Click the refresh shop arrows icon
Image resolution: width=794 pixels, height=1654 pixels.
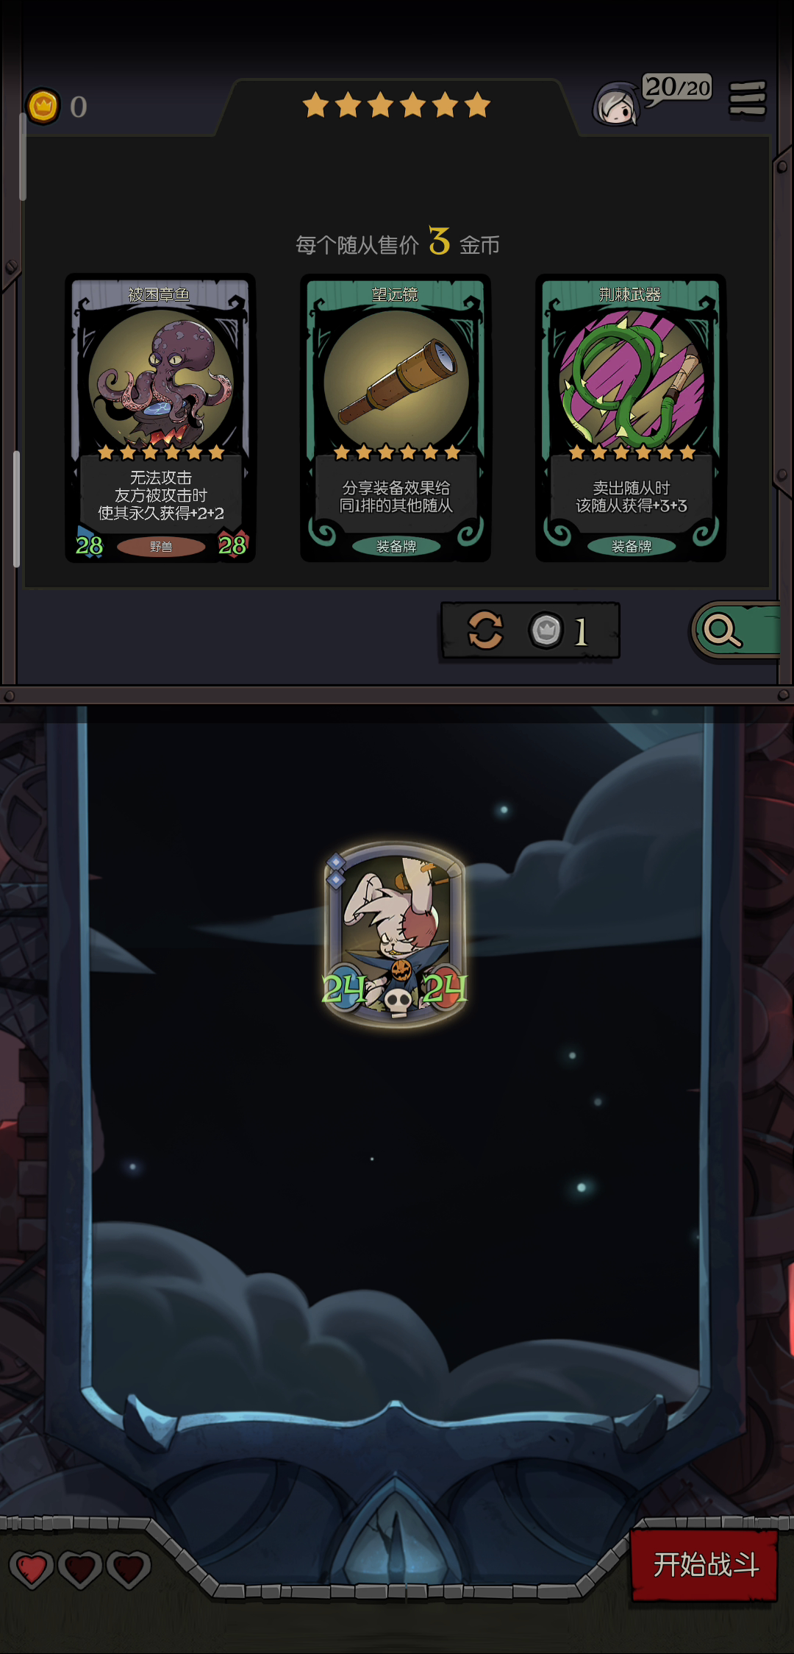pyautogui.click(x=485, y=631)
